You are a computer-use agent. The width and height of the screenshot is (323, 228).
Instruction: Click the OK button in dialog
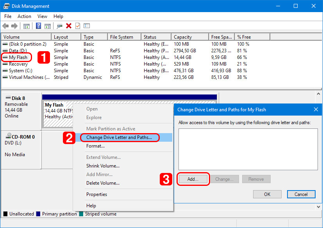pyautogui.click(x=267, y=194)
